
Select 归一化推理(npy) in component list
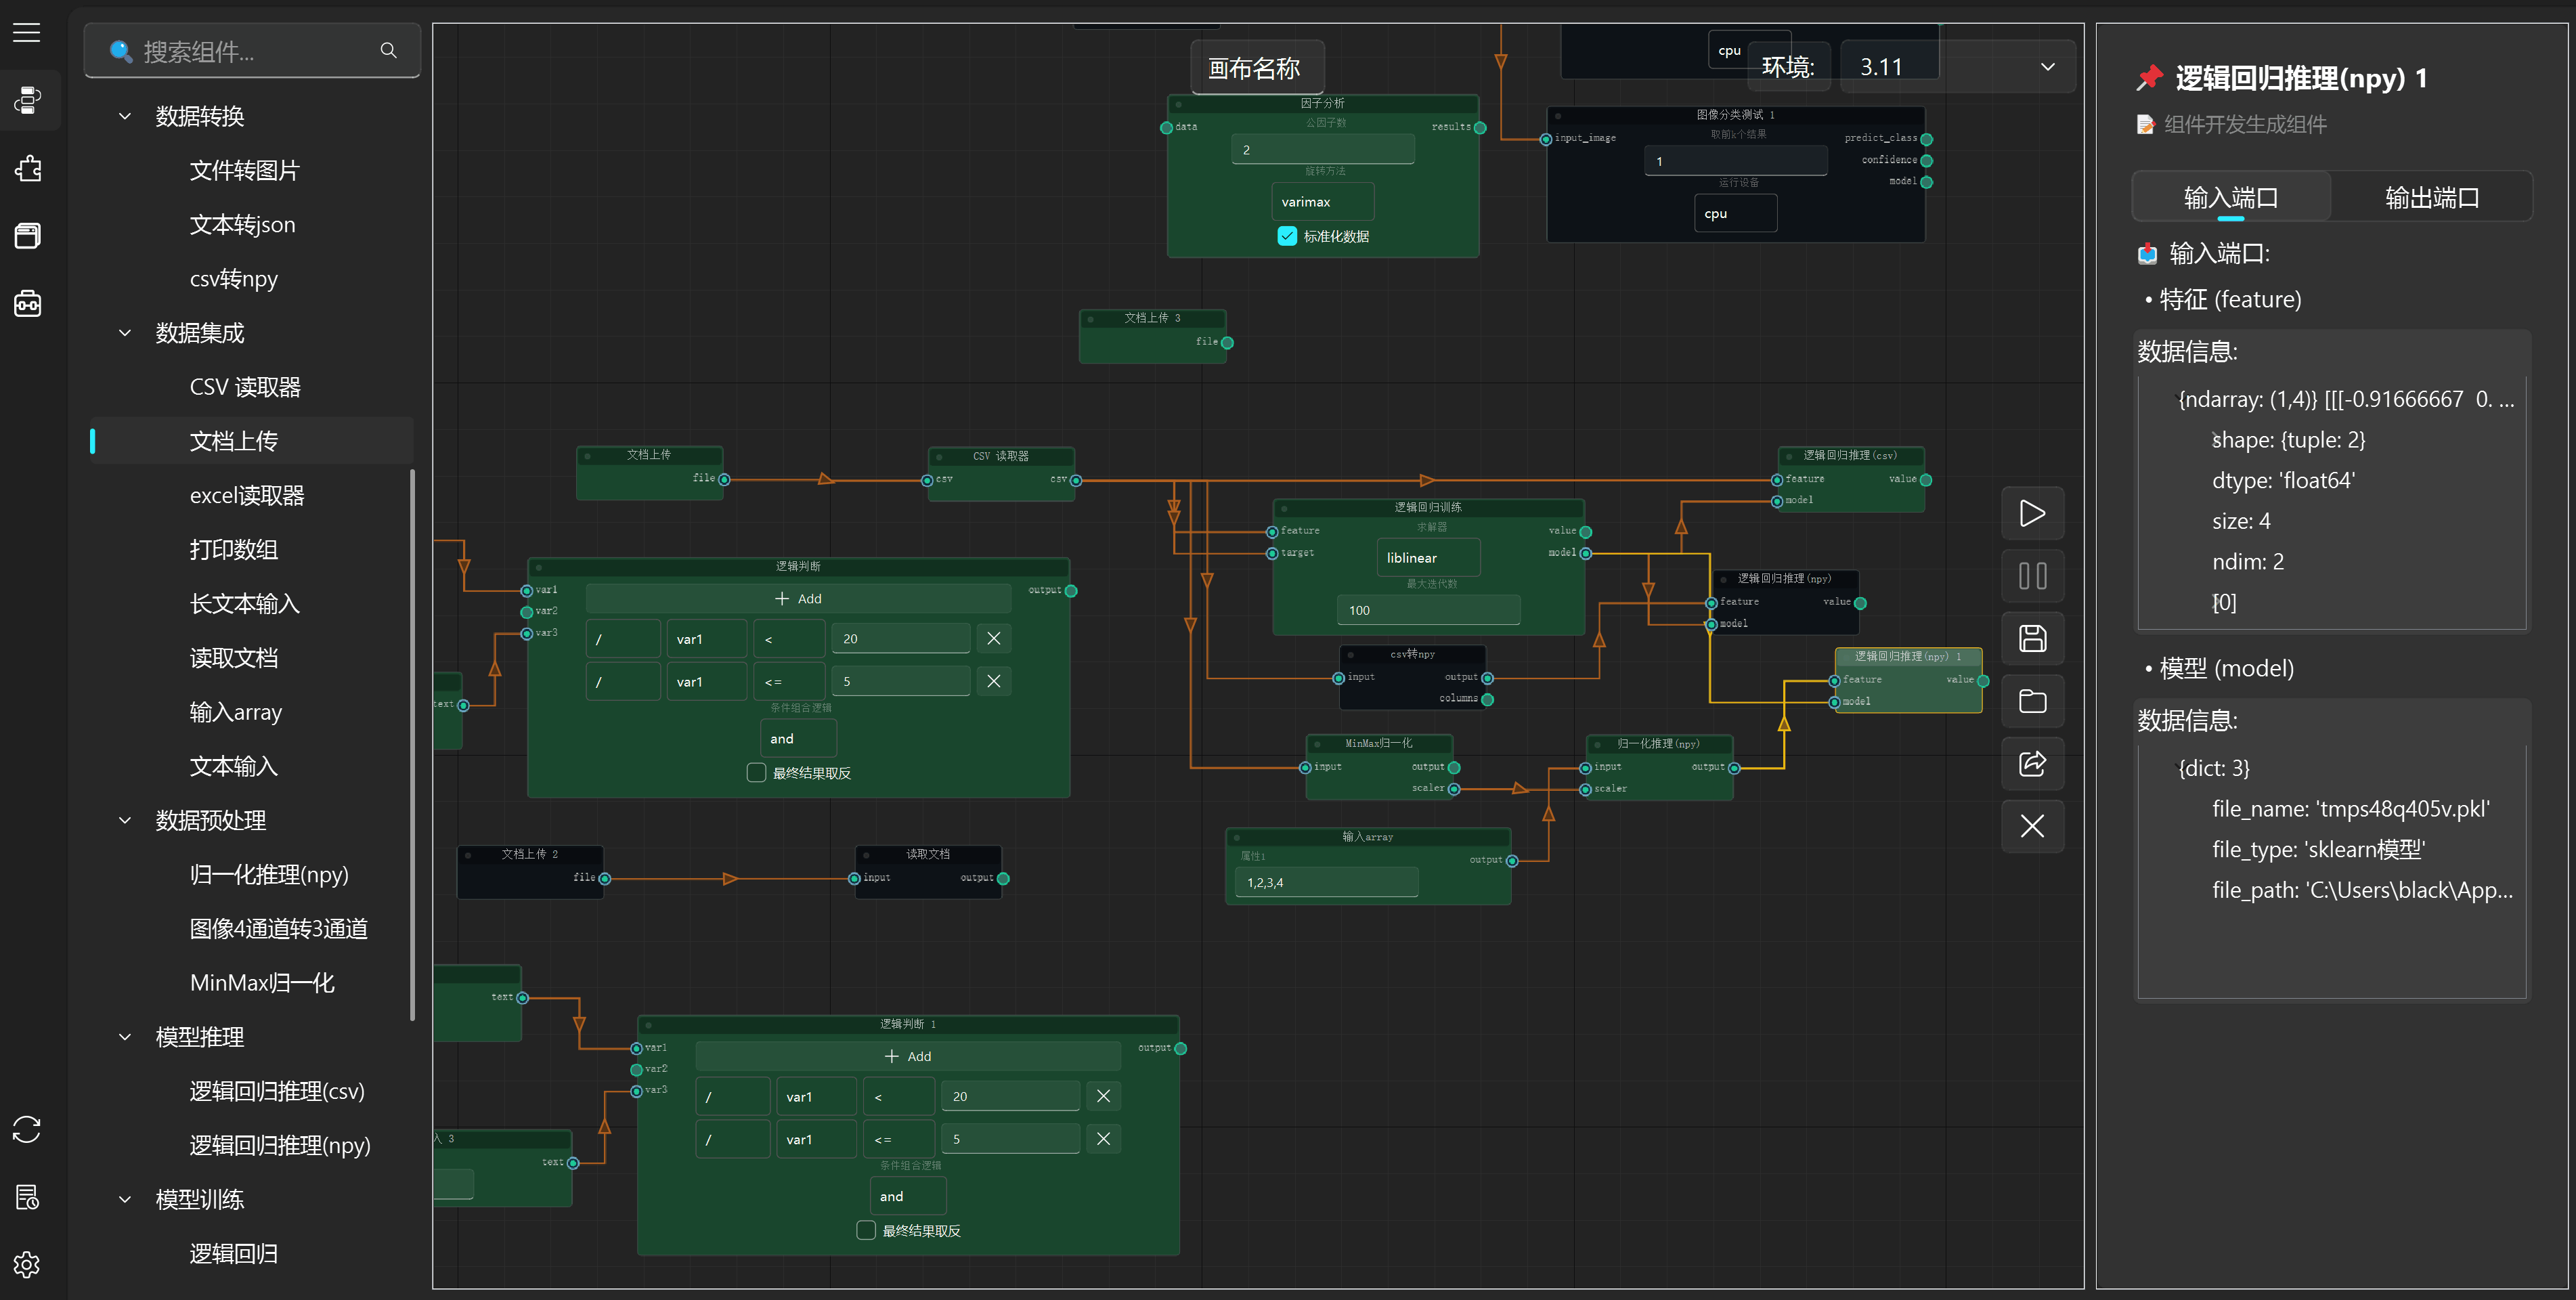click(251, 875)
